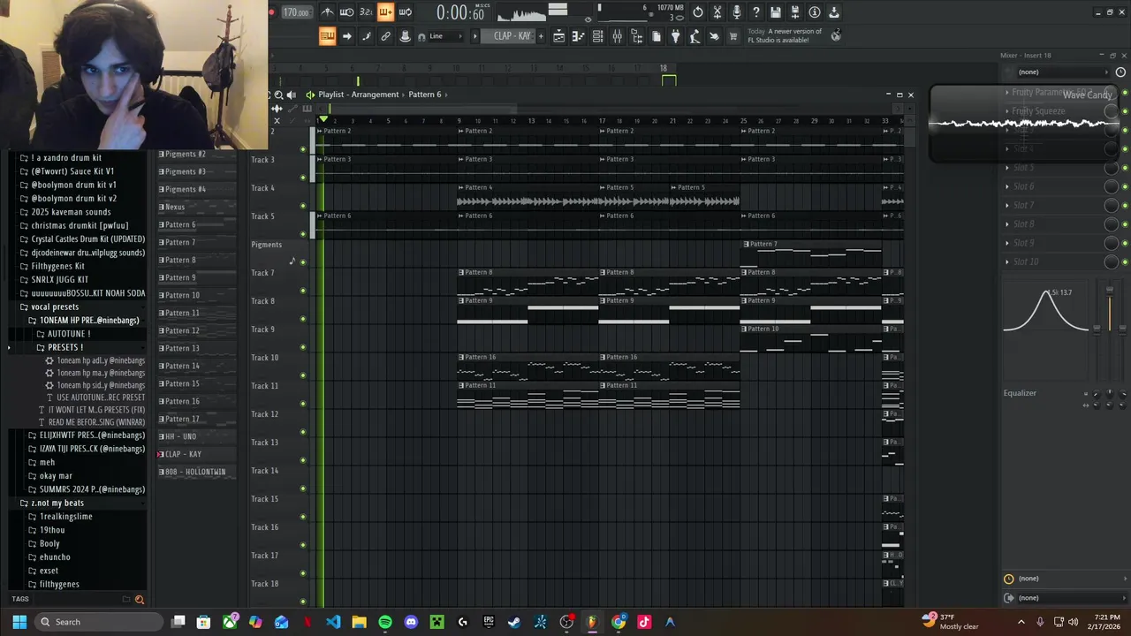Open help with question mark icon
The width and height of the screenshot is (1131, 636).
pos(756,12)
